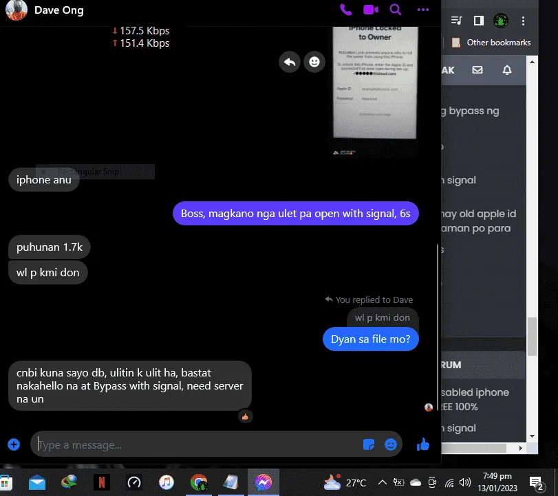Switch to Messenger in the taskbar
558x496 pixels.
(x=264, y=482)
